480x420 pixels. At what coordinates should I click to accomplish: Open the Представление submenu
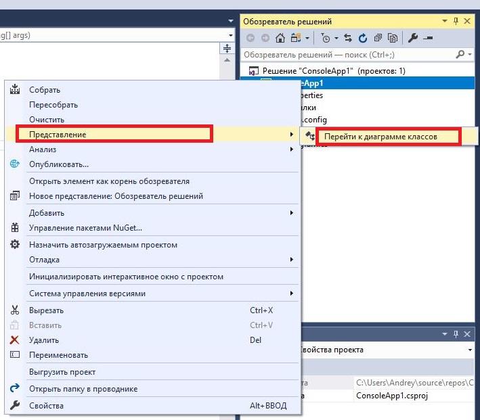point(152,135)
